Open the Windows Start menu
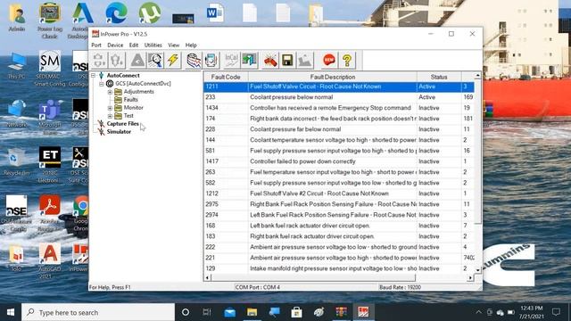 pos(11,312)
